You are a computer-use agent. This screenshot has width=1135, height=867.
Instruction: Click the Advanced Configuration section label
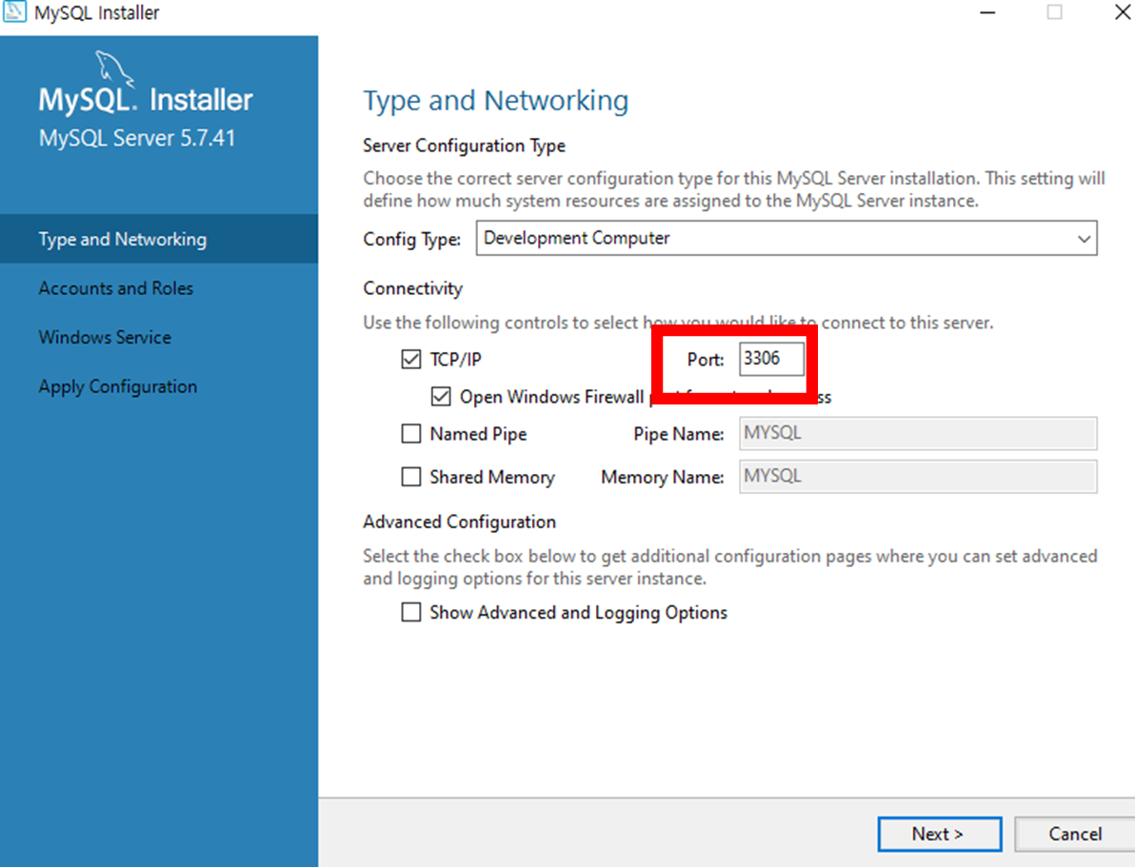tap(460, 522)
